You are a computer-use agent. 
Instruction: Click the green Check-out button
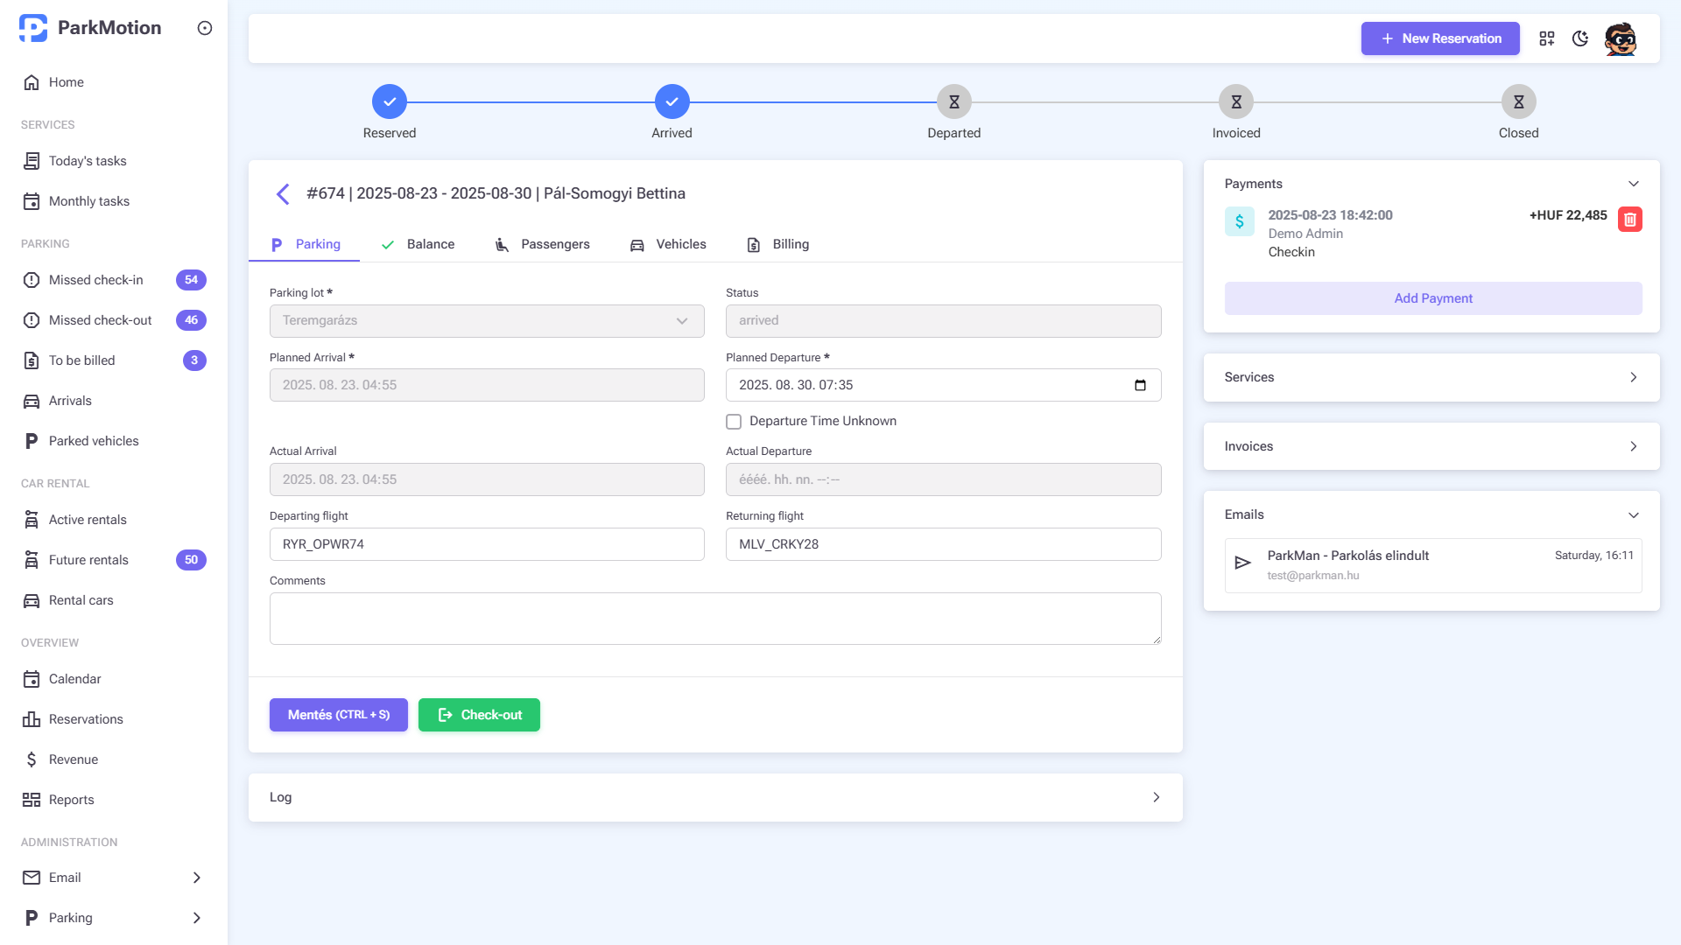click(x=479, y=715)
